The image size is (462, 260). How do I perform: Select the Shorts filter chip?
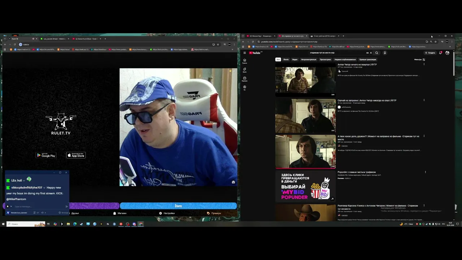[286, 60]
